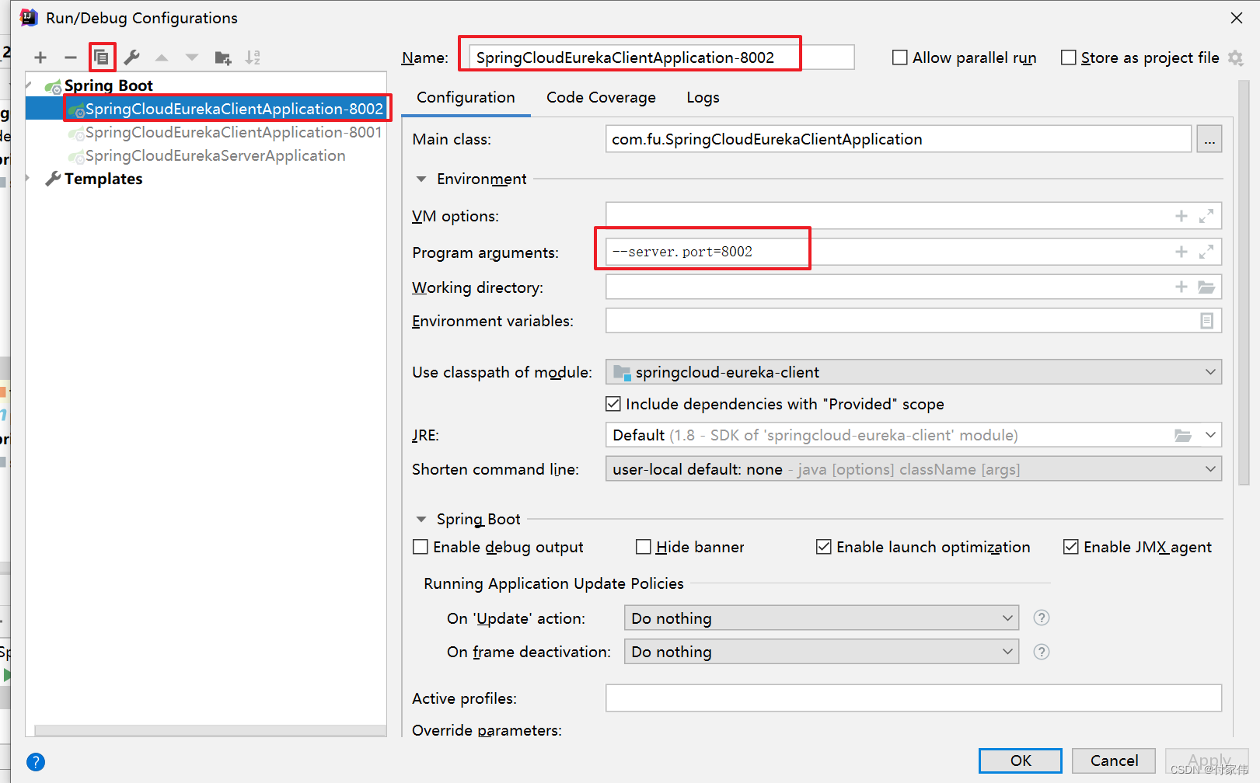Expand the Templates tree node
The image size is (1260, 783).
29,179
